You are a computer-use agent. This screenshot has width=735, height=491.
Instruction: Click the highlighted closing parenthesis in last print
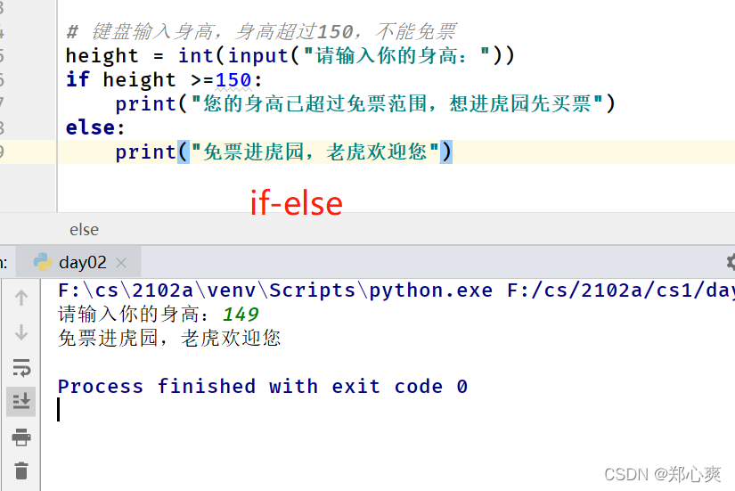click(445, 152)
